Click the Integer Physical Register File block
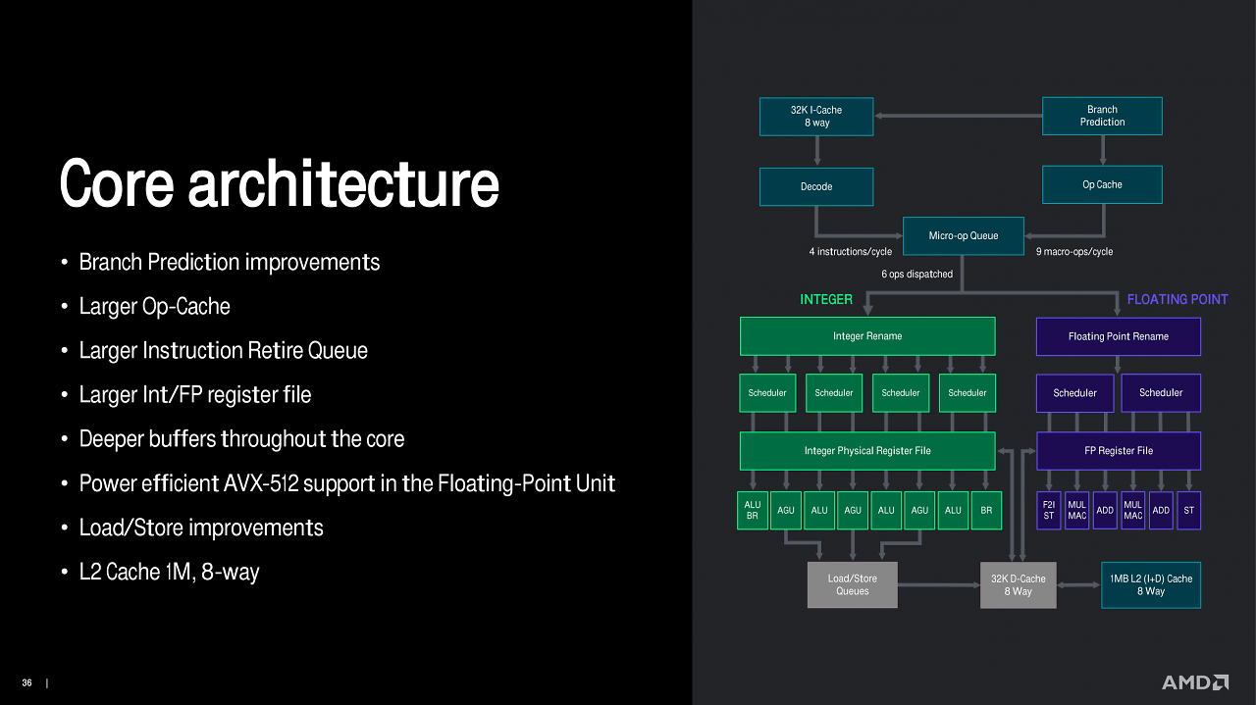Viewport: 1256px width, 705px height. pos(867,451)
